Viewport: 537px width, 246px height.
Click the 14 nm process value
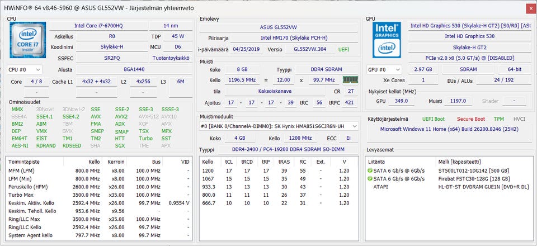click(x=171, y=26)
